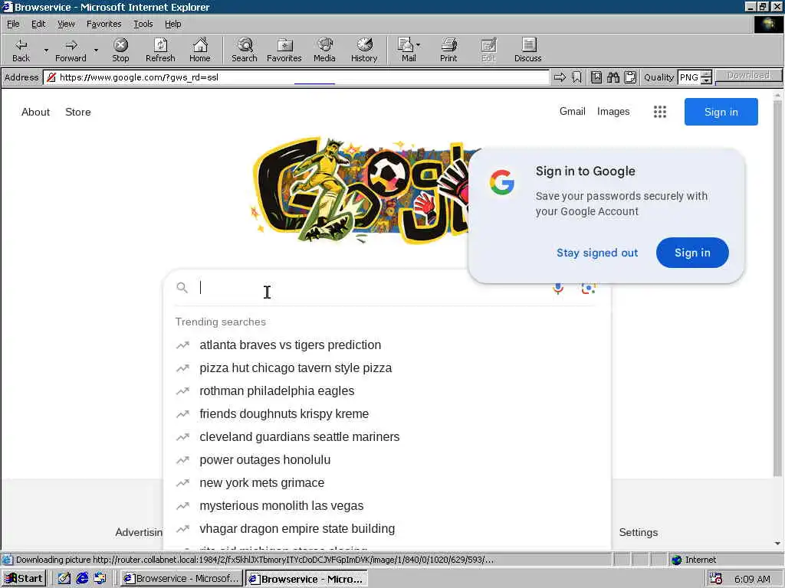Open the Favorites toolbar button
This screenshot has width=785, height=588.
point(284,50)
